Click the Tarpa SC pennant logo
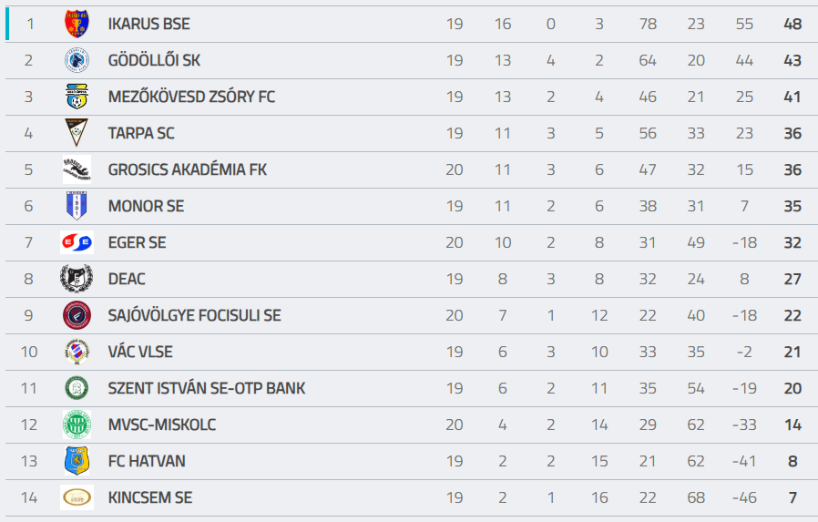Image resolution: width=818 pixels, height=522 pixels. pos(77,133)
